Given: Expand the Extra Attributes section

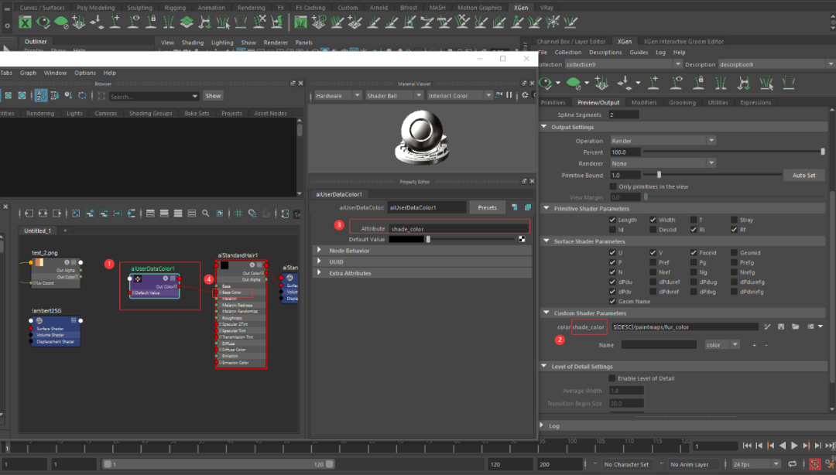Looking at the screenshot, I should click(319, 272).
